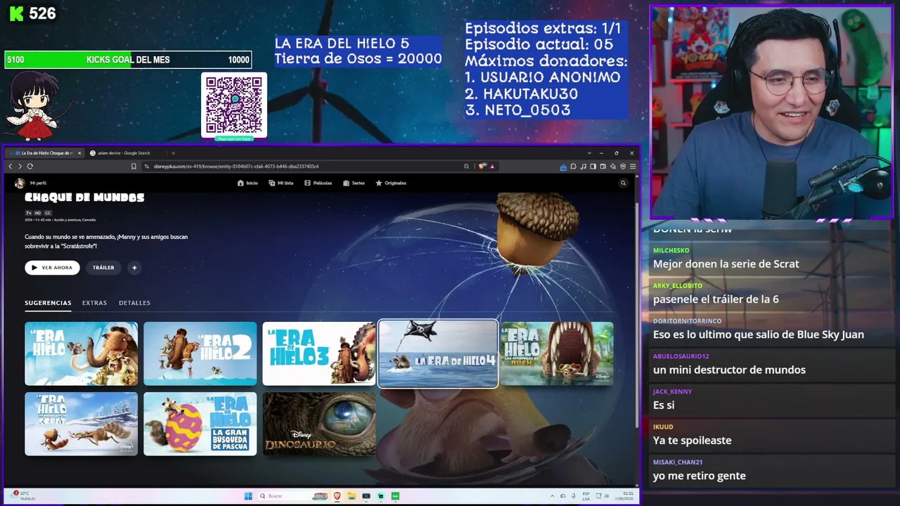Open the Brave Rewards triangle icon

(492, 167)
